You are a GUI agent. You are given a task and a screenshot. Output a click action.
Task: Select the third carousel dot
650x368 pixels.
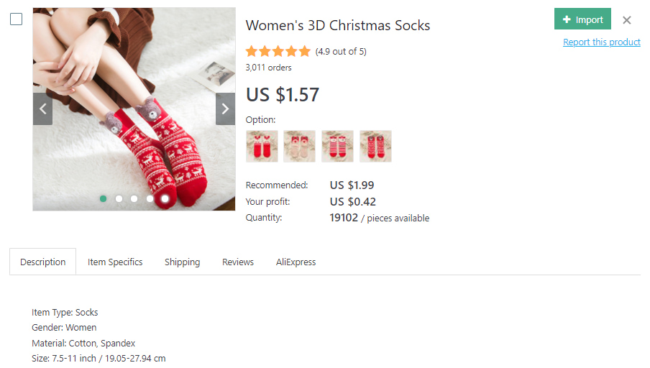134,198
